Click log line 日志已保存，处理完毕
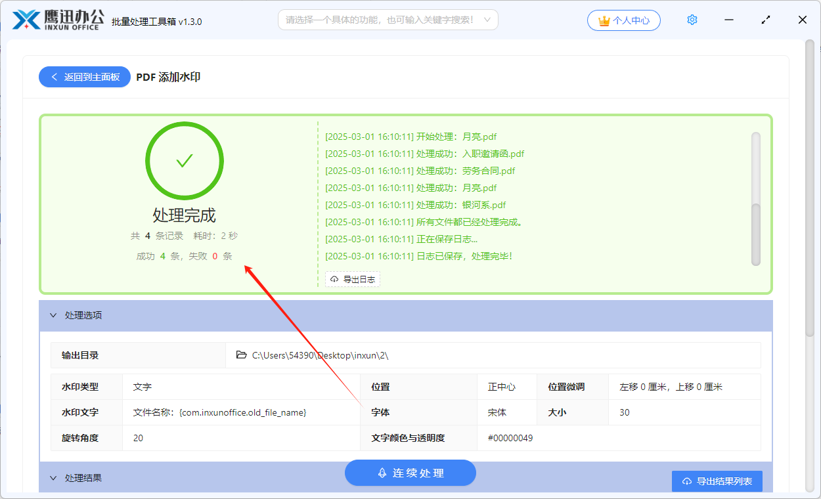The height and width of the screenshot is (499, 821). pyautogui.click(x=419, y=256)
